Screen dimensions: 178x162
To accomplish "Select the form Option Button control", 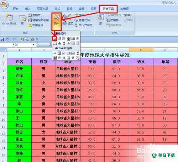I will point(78,38).
